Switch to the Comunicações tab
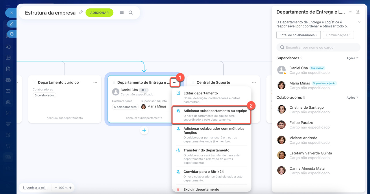The height and width of the screenshot is (194, 370). tap(338, 35)
